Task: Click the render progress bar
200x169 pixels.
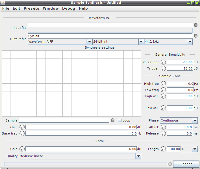Action: tap(86, 164)
